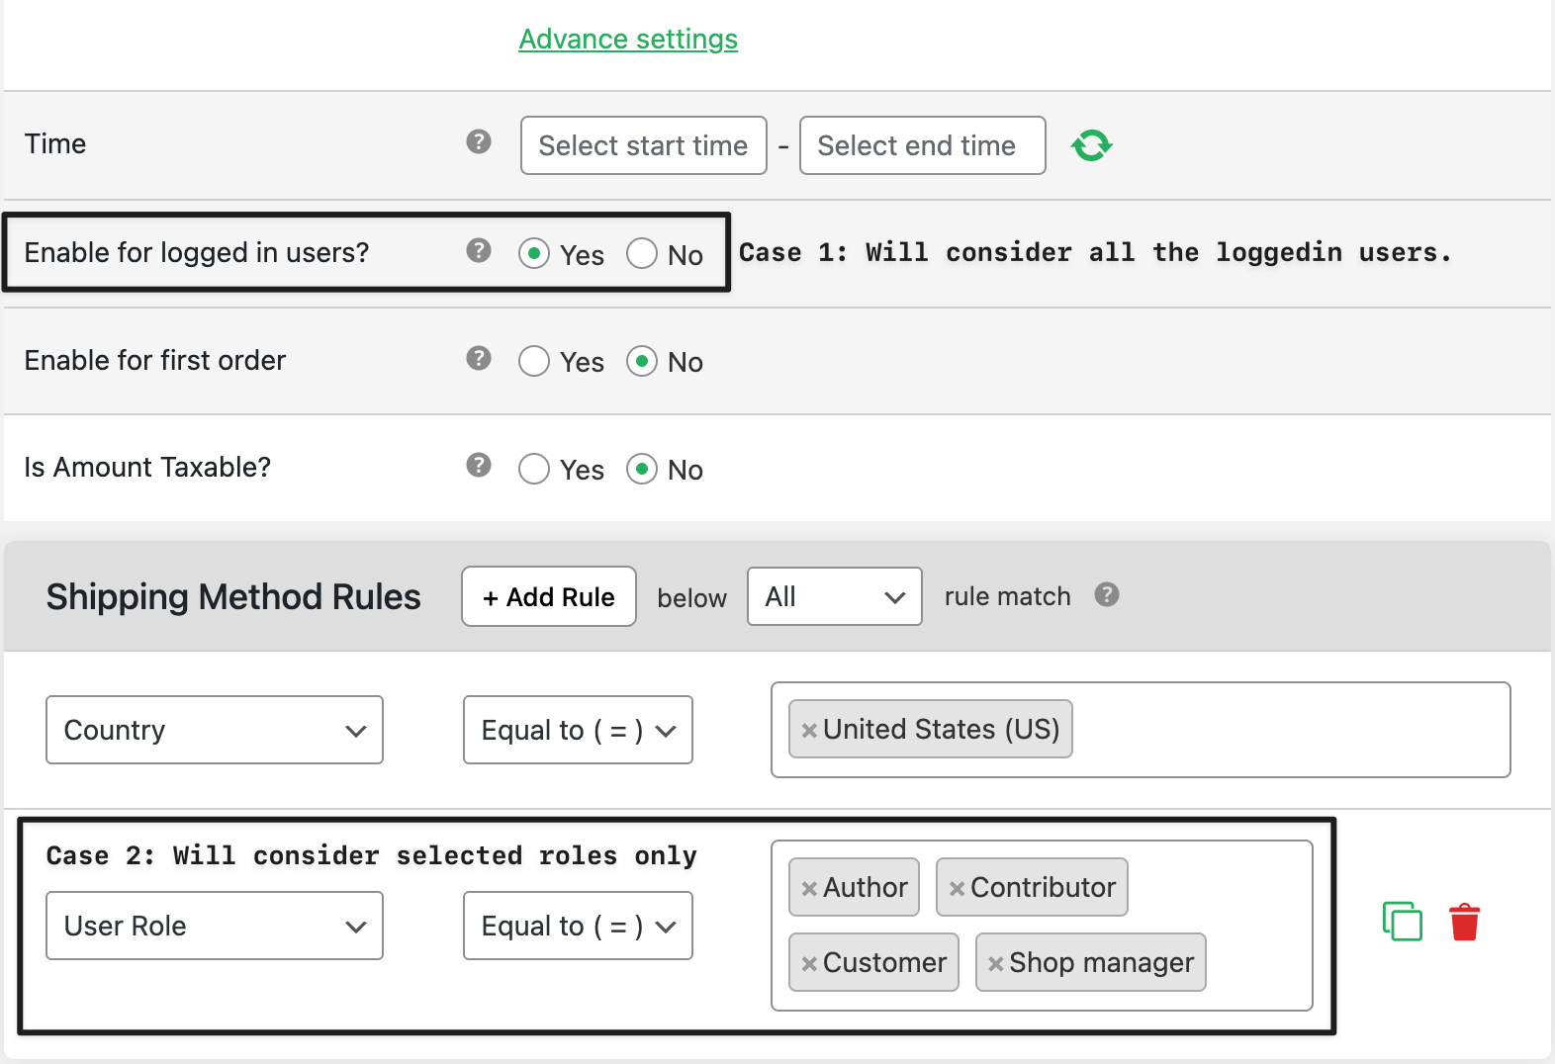1555x1064 pixels.
Task: Click the country values input box
Action: click(1141, 730)
